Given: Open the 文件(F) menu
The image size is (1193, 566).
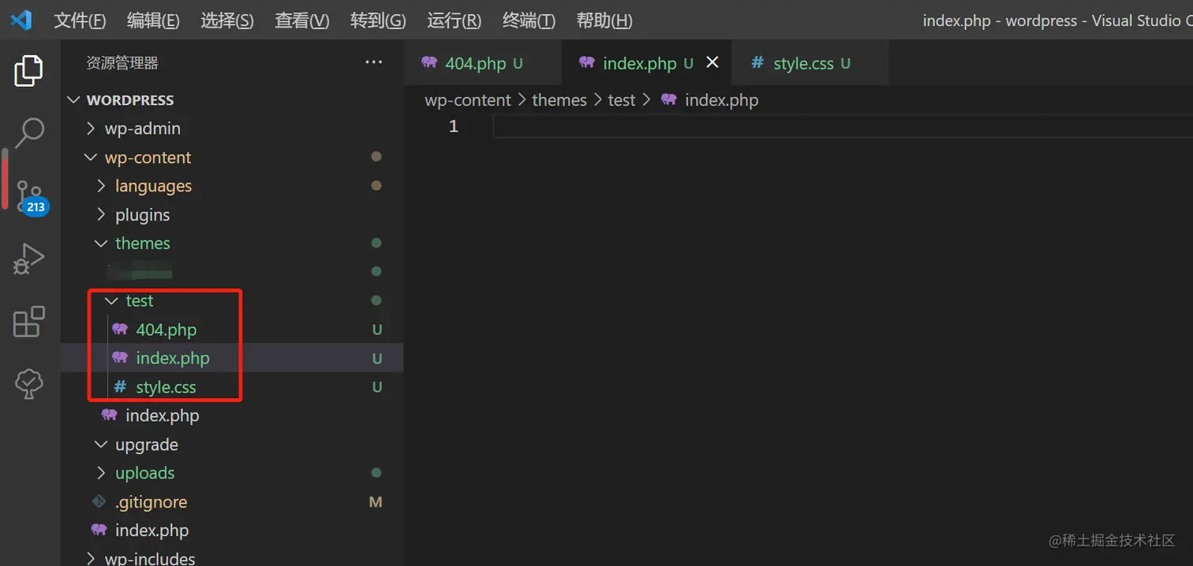Looking at the screenshot, I should 80,20.
